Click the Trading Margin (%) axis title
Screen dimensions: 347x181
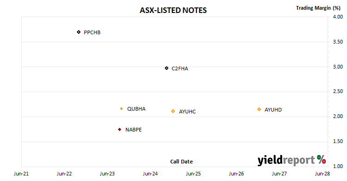(x=318, y=8)
